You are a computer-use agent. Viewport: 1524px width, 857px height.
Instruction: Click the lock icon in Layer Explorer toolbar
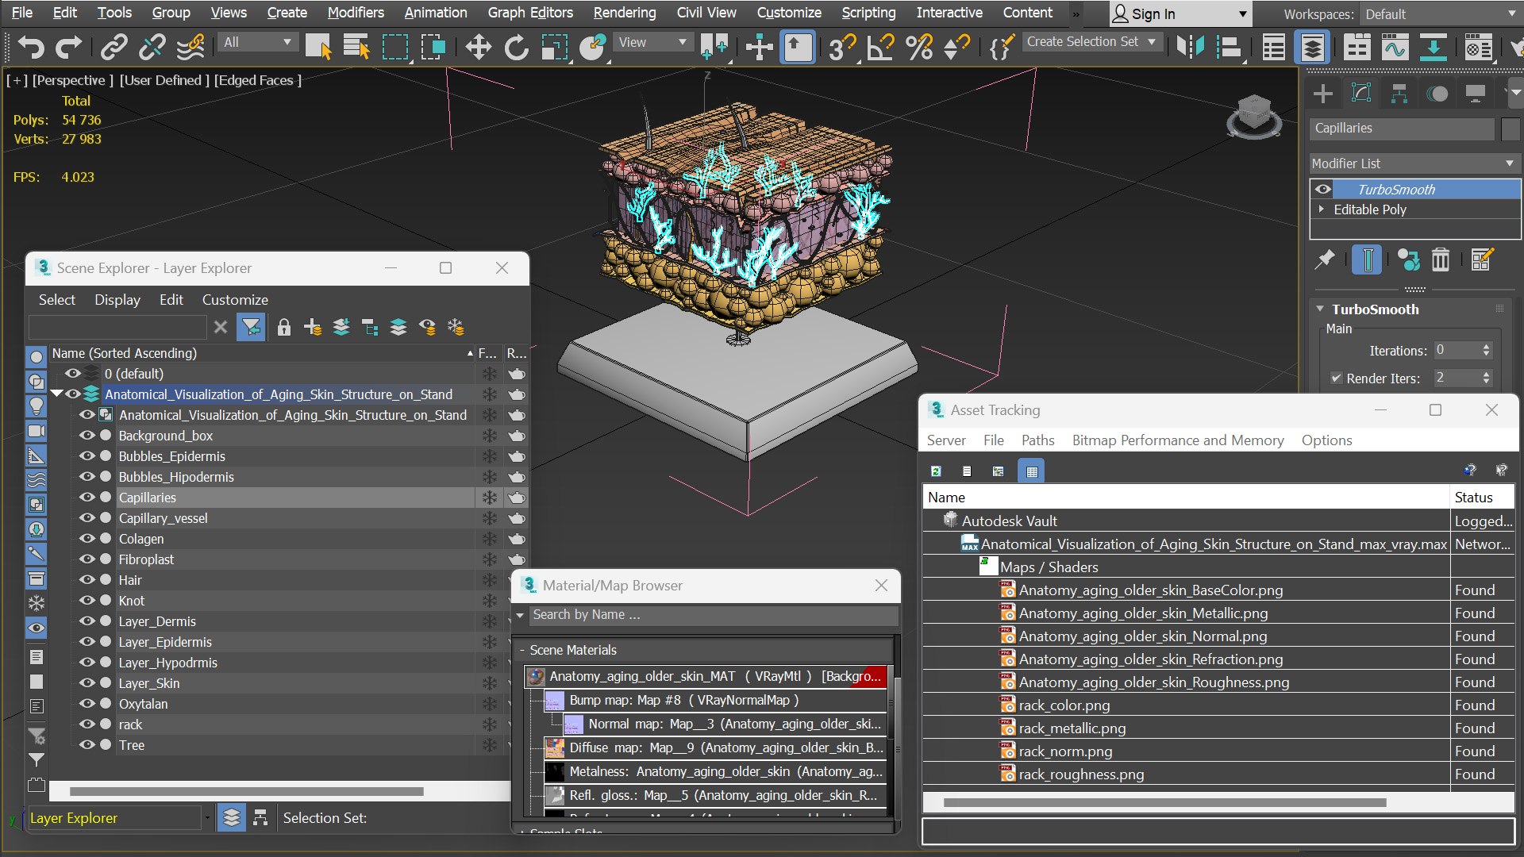pos(284,327)
